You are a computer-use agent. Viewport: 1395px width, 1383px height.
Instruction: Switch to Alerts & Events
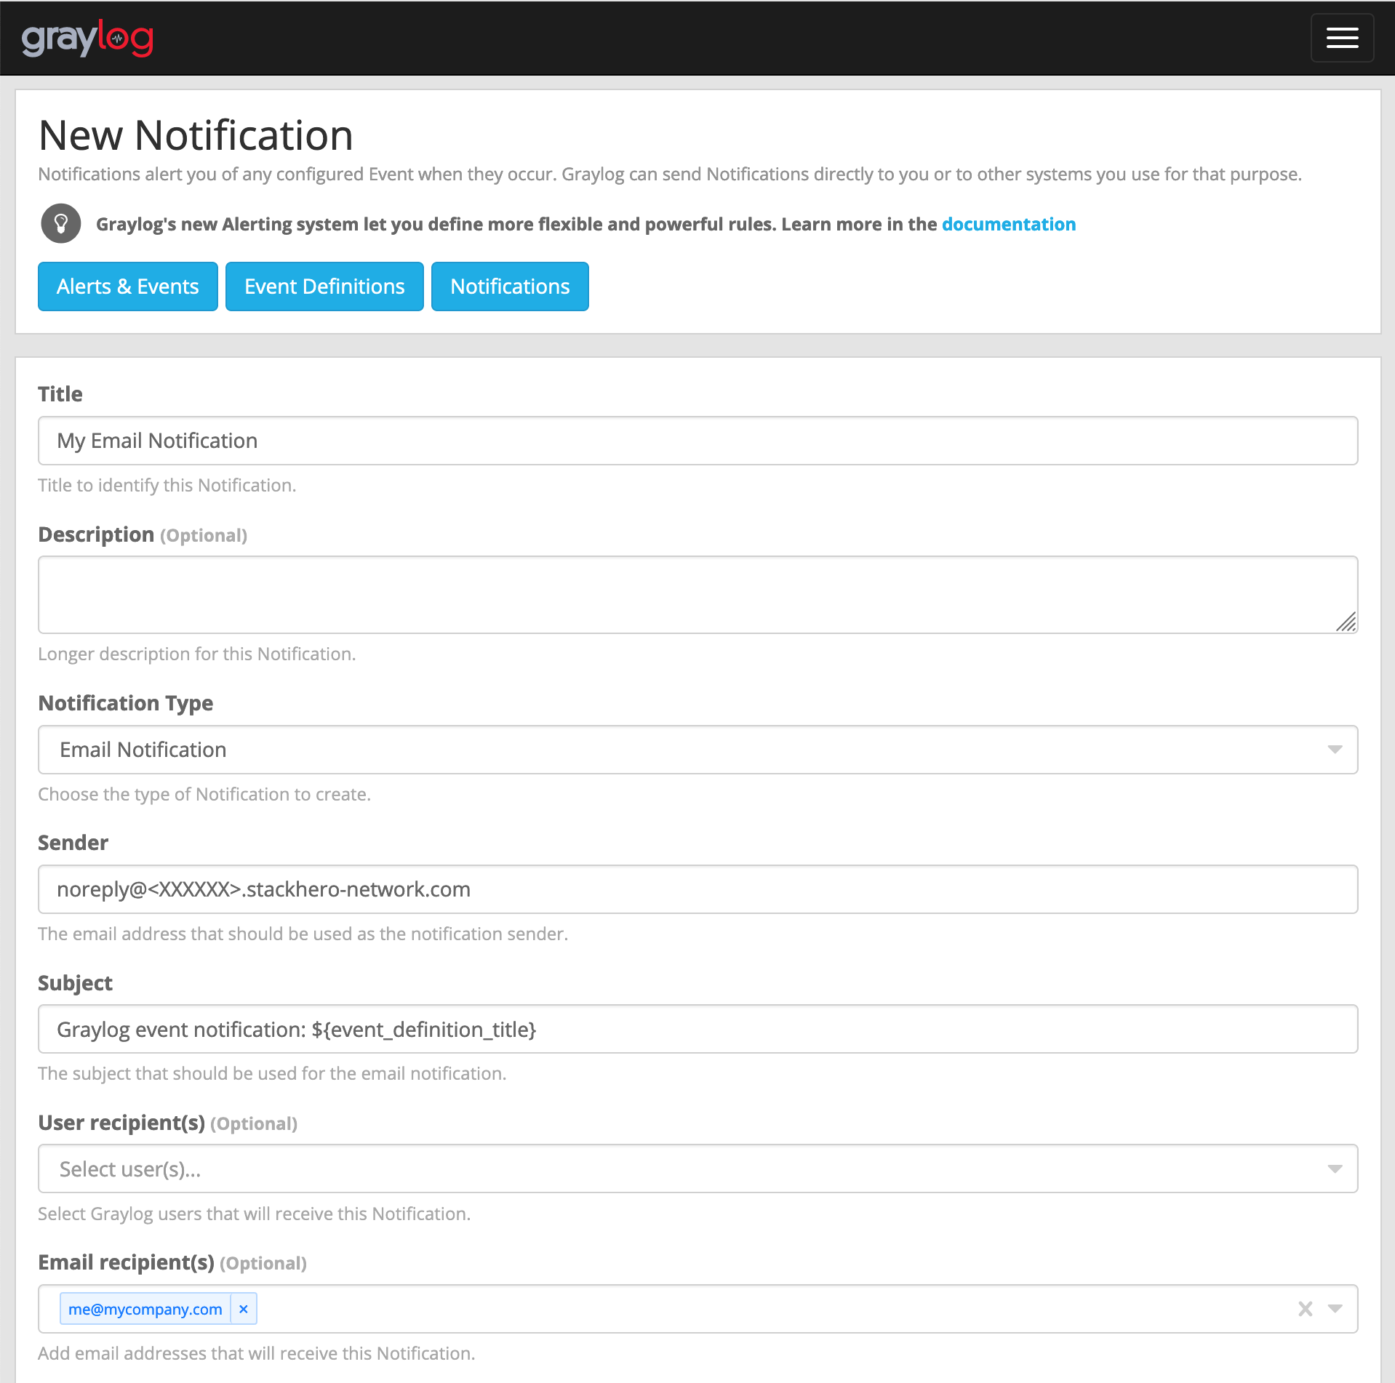tap(127, 286)
